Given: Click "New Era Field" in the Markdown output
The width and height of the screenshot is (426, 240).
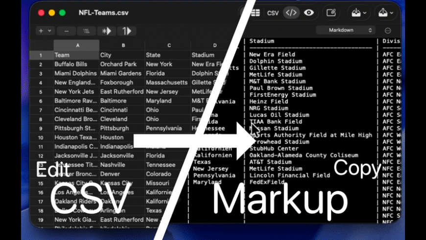Looking at the screenshot, I should 272,55.
